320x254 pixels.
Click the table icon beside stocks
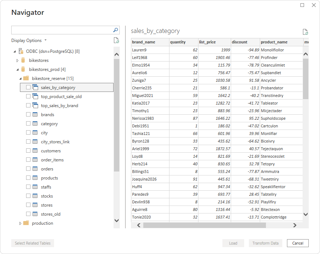(35, 196)
